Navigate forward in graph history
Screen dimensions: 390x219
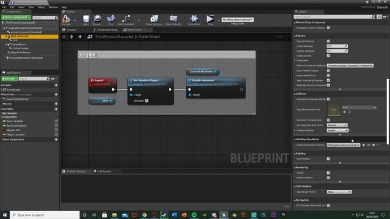pos(80,36)
